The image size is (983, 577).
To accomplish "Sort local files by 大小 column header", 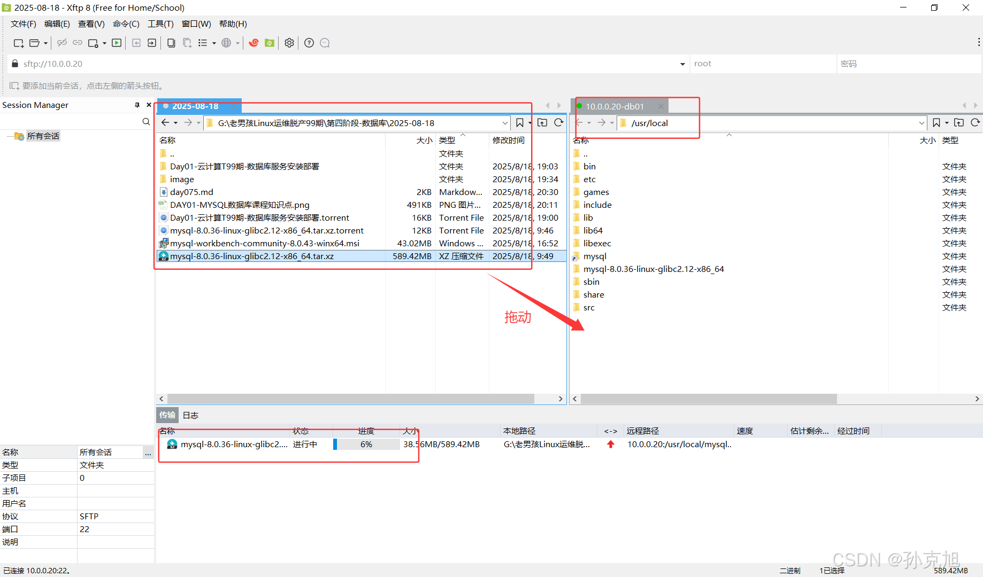I will tap(425, 140).
